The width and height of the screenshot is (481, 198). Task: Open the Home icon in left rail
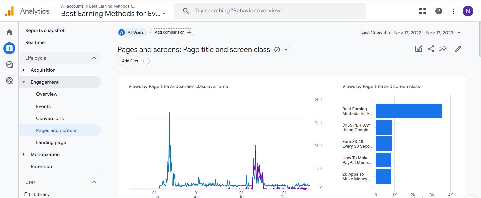pyautogui.click(x=9, y=32)
